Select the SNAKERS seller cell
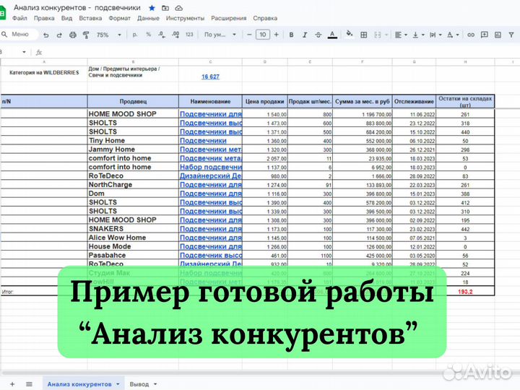Image resolution: width=520 pixels, height=390 pixels. tap(133, 229)
